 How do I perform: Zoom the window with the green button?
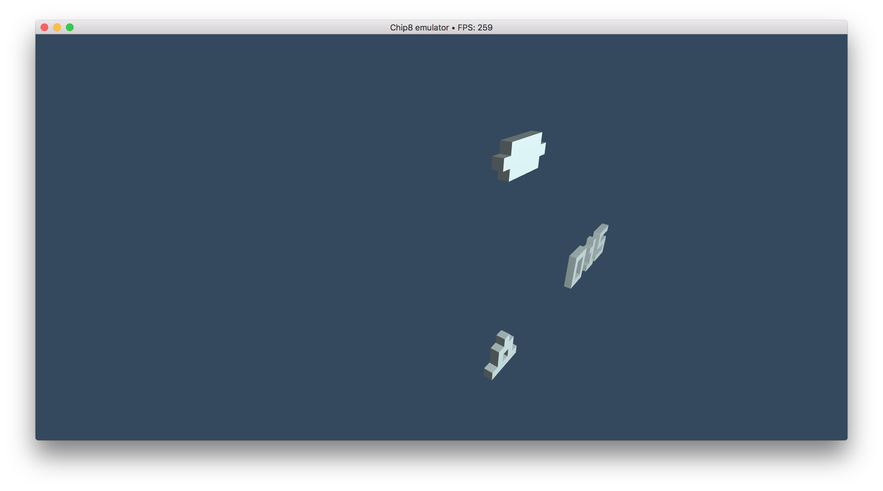point(69,27)
